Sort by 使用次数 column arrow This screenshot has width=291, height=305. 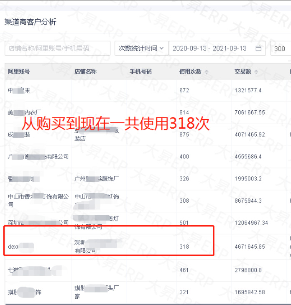[206, 72]
